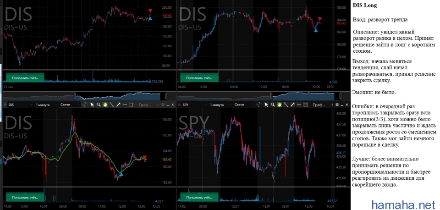
Task: Click blue buy marker in top-right DIS chart
Action: pyautogui.click(x=316, y=30)
